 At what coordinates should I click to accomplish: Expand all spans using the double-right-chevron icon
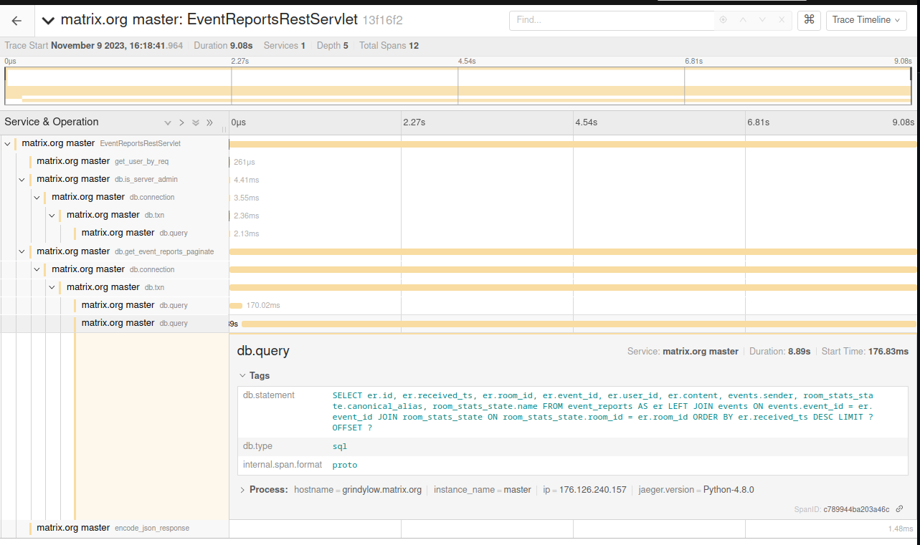[209, 122]
